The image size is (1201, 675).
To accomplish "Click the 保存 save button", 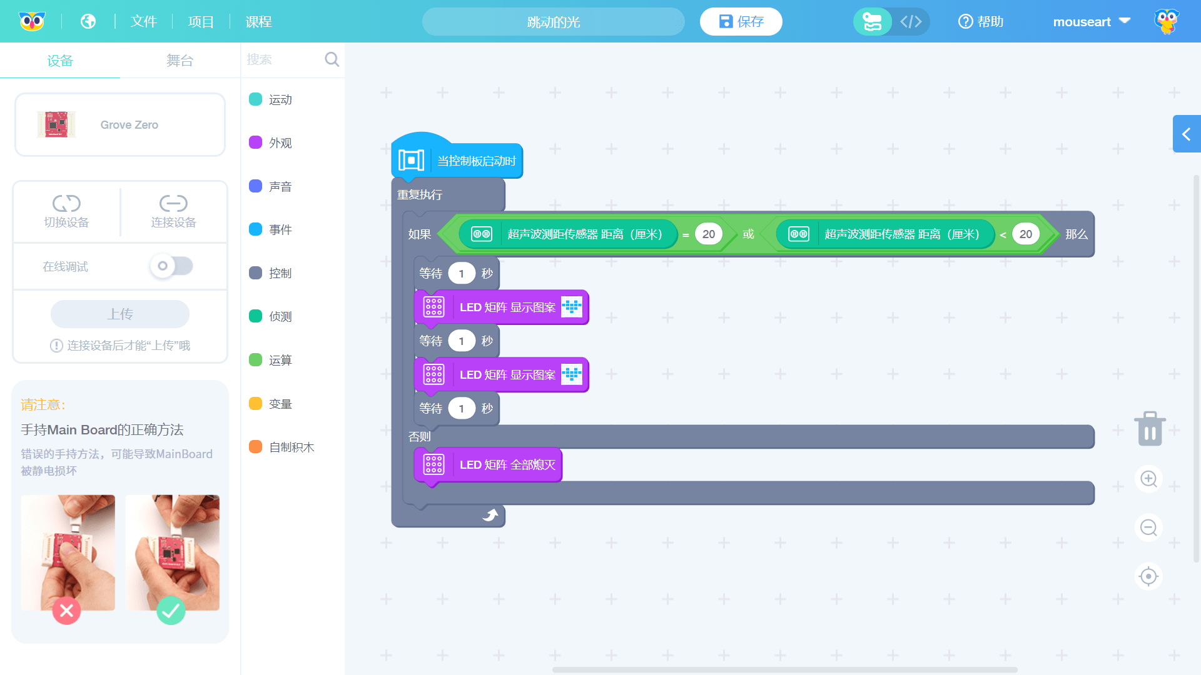I will click(741, 22).
